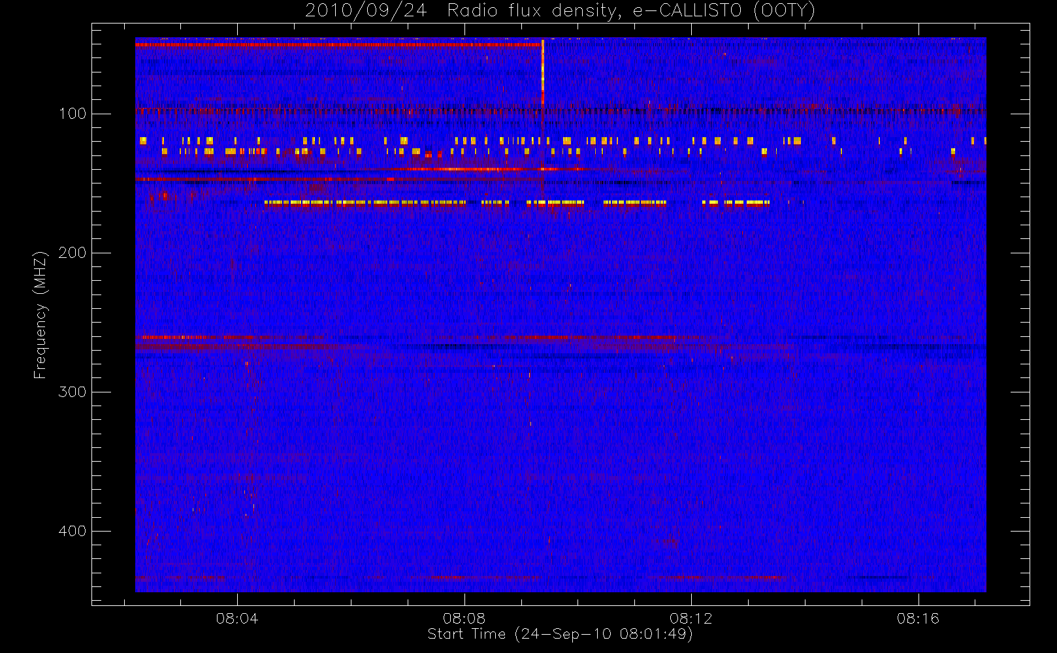The height and width of the screenshot is (653, 1057).
Task: Click the 300 frequency tick label
Action: tap(72, 392)
